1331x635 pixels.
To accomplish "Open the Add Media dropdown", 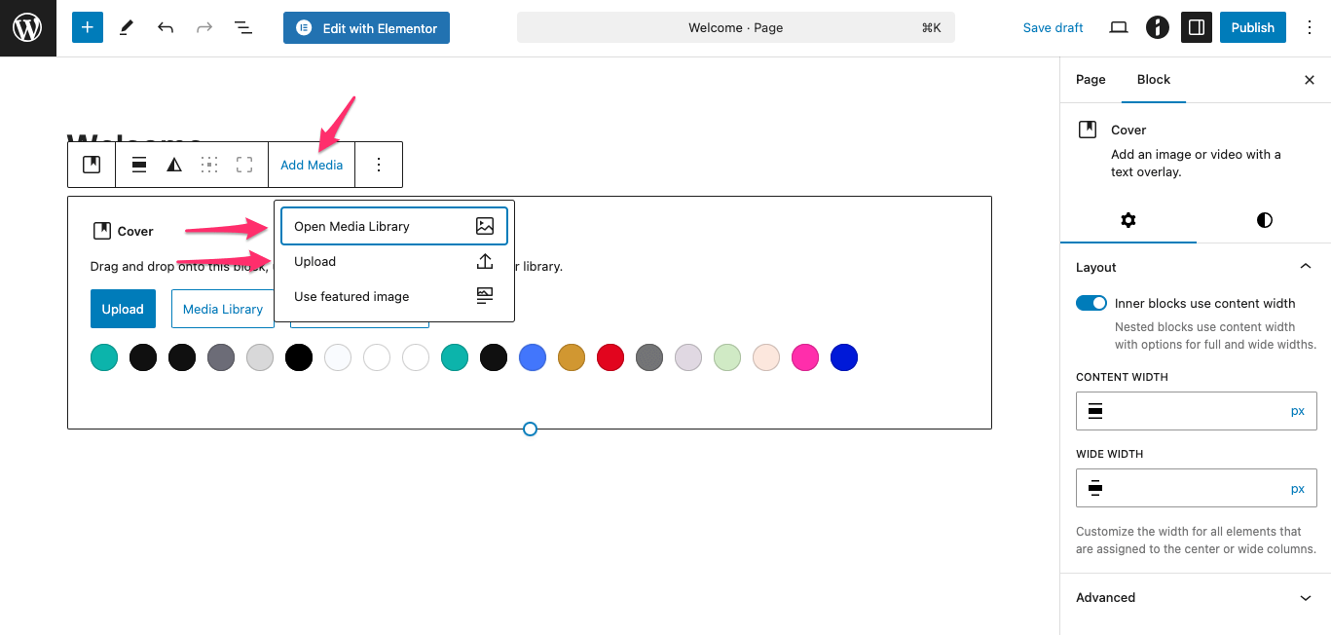I will [312, 165].
